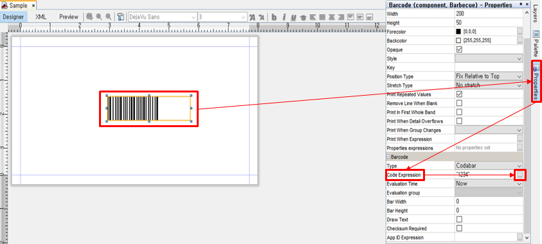
Task: Open Properties expressions editor button
Action: coord(519,148)
